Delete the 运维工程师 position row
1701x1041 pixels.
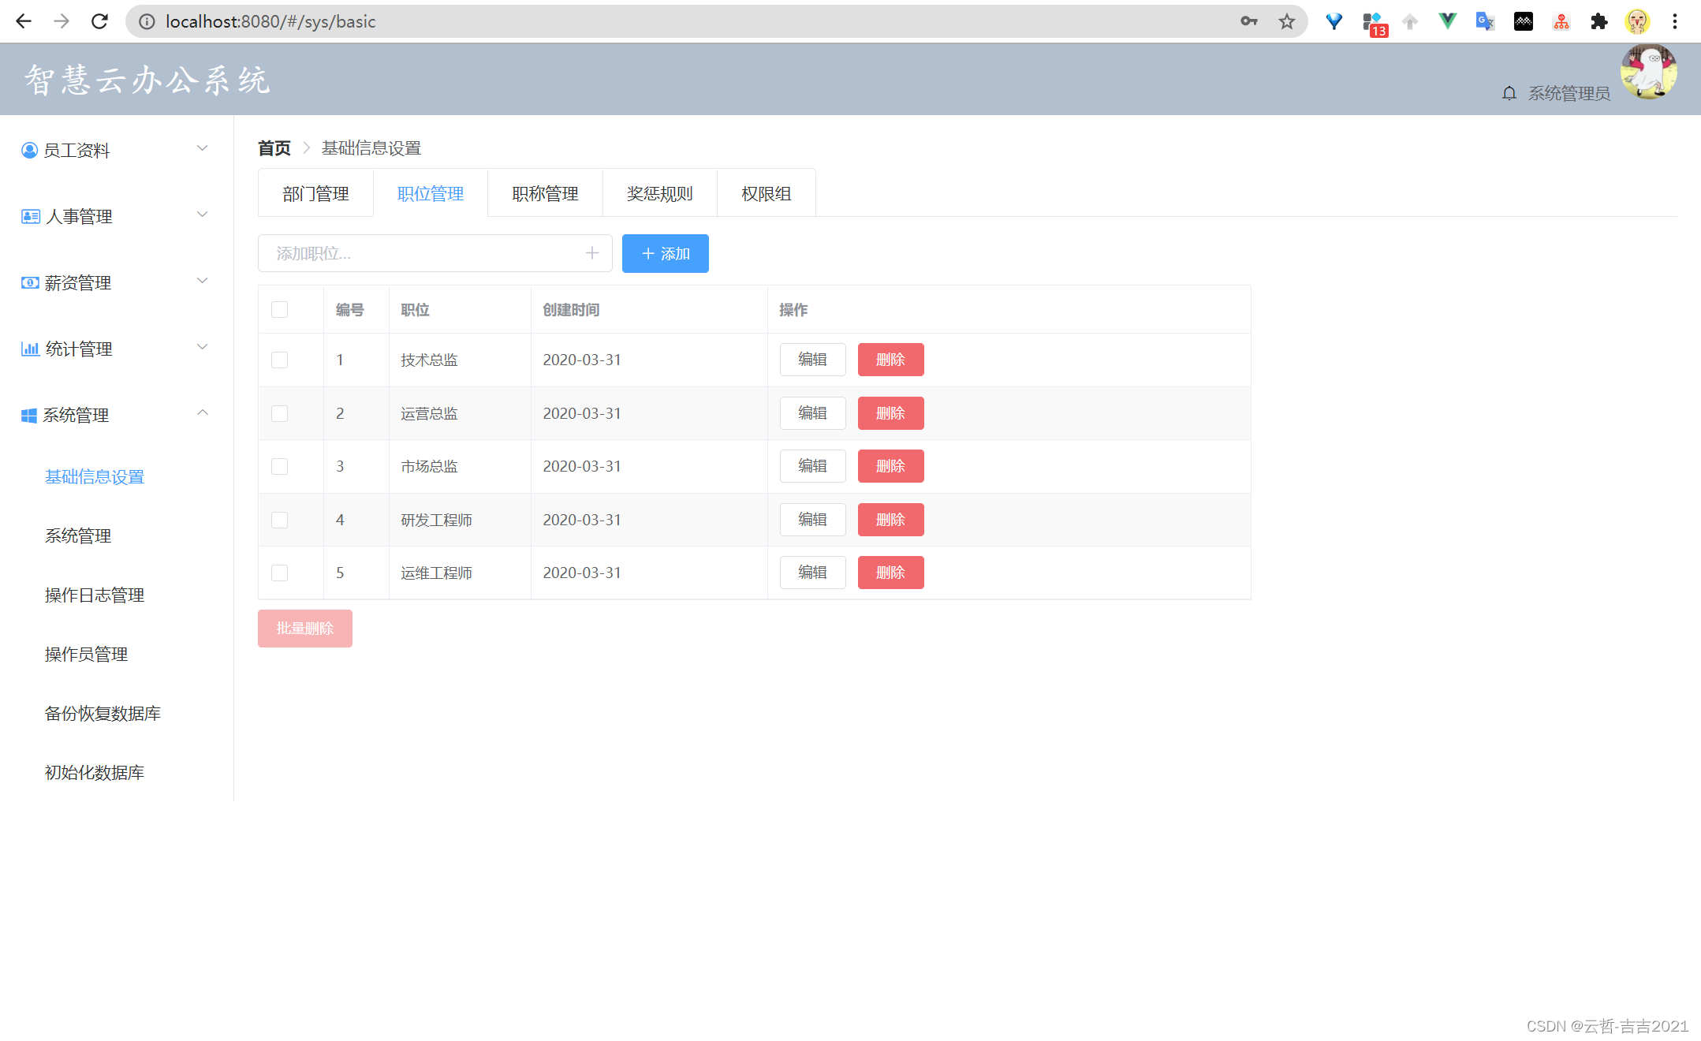(890, 573)
